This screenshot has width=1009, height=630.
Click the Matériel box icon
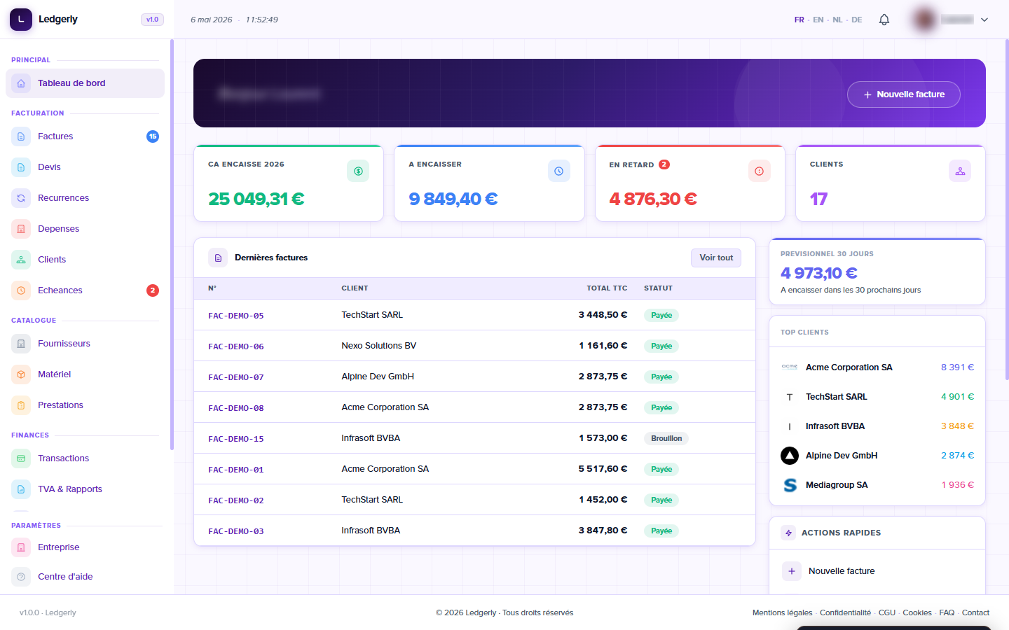[21, 374]
